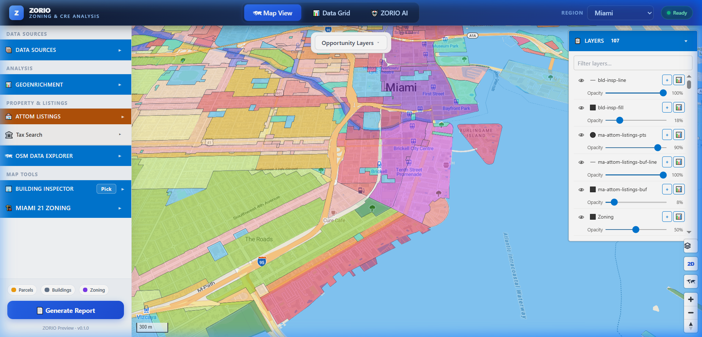Click the basemap world icon button
This screenshot has width=702, height=337.
coord(691,281)
